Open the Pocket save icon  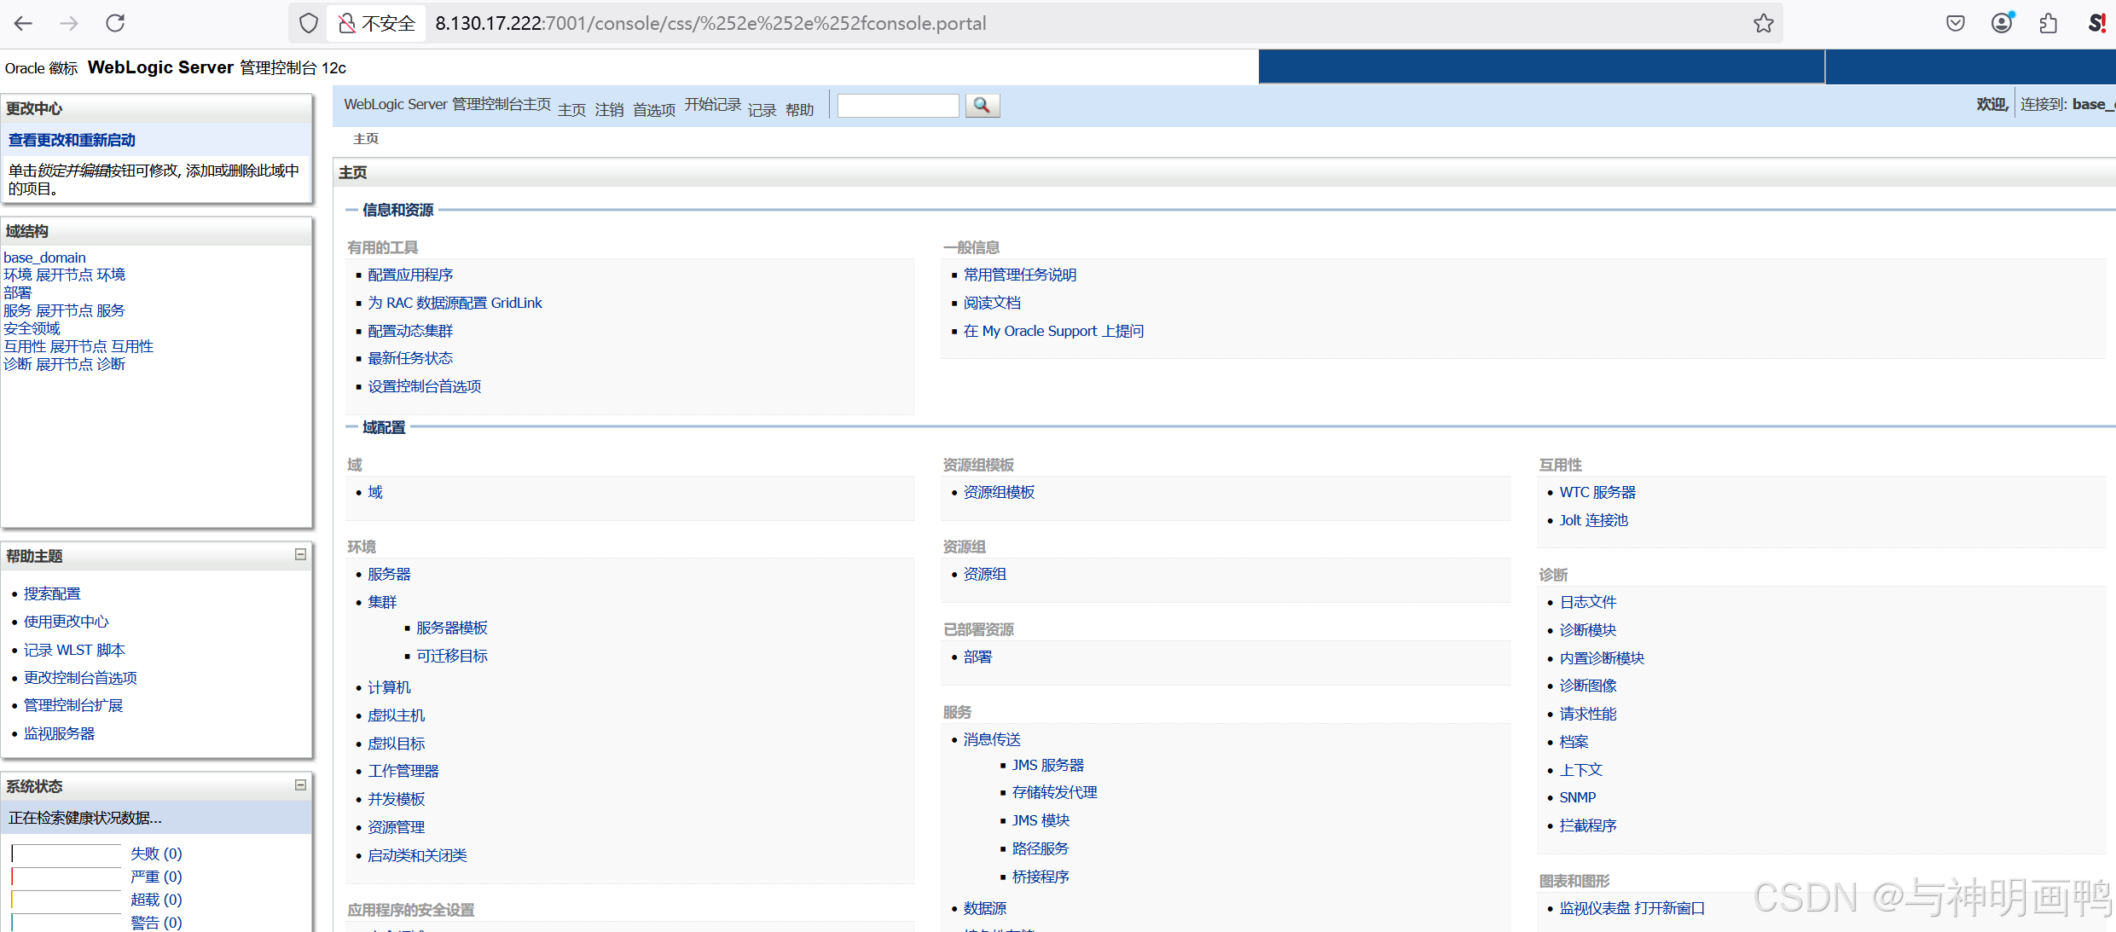pos(1956,23)
